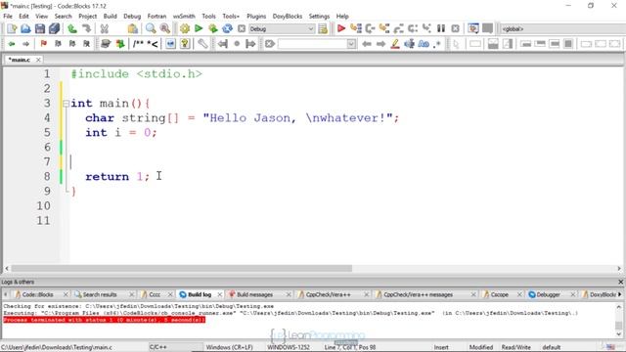This screenshot has height=352, width=626.
Task: Click the editor horizontal scrollbar thumb
Action: (x=182, y=269)
